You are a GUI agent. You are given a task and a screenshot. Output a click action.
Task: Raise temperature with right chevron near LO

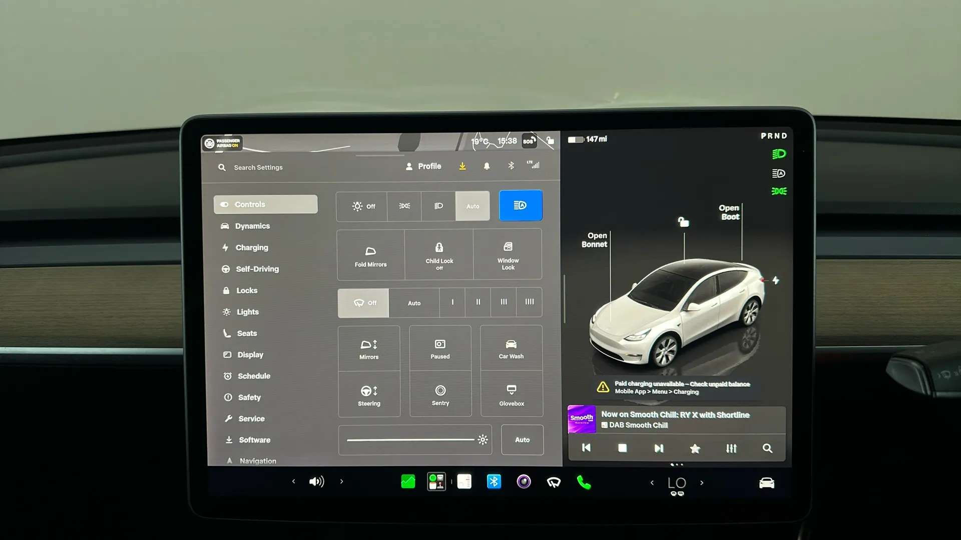[702, 482]
